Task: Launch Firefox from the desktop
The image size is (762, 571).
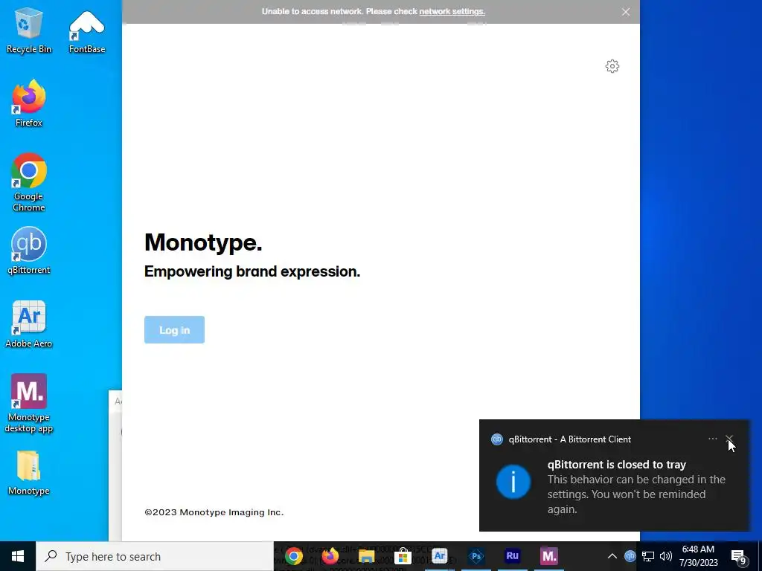Action: tap(29, 103)
